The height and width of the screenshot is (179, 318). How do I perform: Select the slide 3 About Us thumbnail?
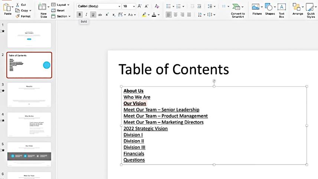pos(29,94)
